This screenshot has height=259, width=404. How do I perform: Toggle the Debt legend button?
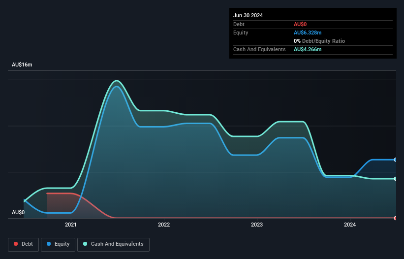24,244
